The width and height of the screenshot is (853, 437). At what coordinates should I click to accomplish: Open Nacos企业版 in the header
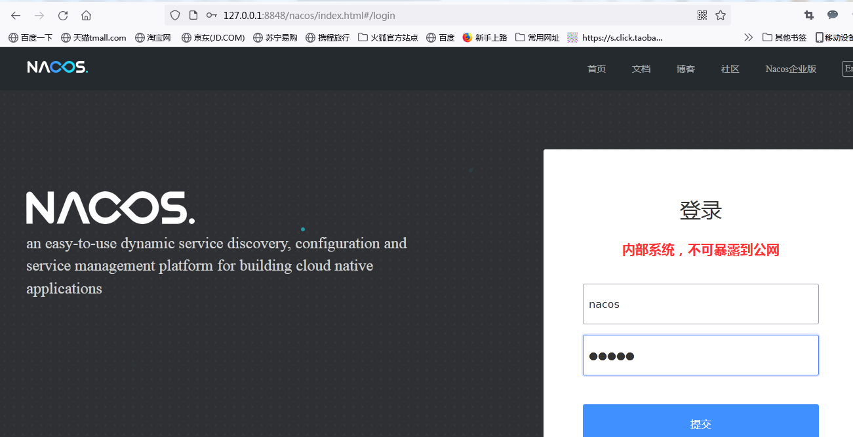(791, 69)
